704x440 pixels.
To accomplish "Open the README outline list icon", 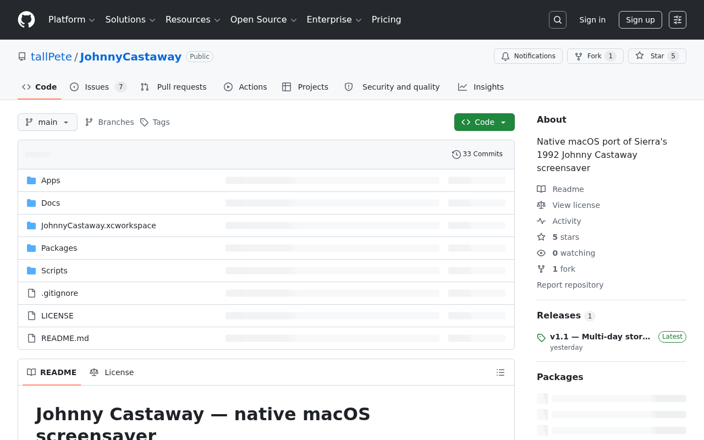I will click(501, 372).
